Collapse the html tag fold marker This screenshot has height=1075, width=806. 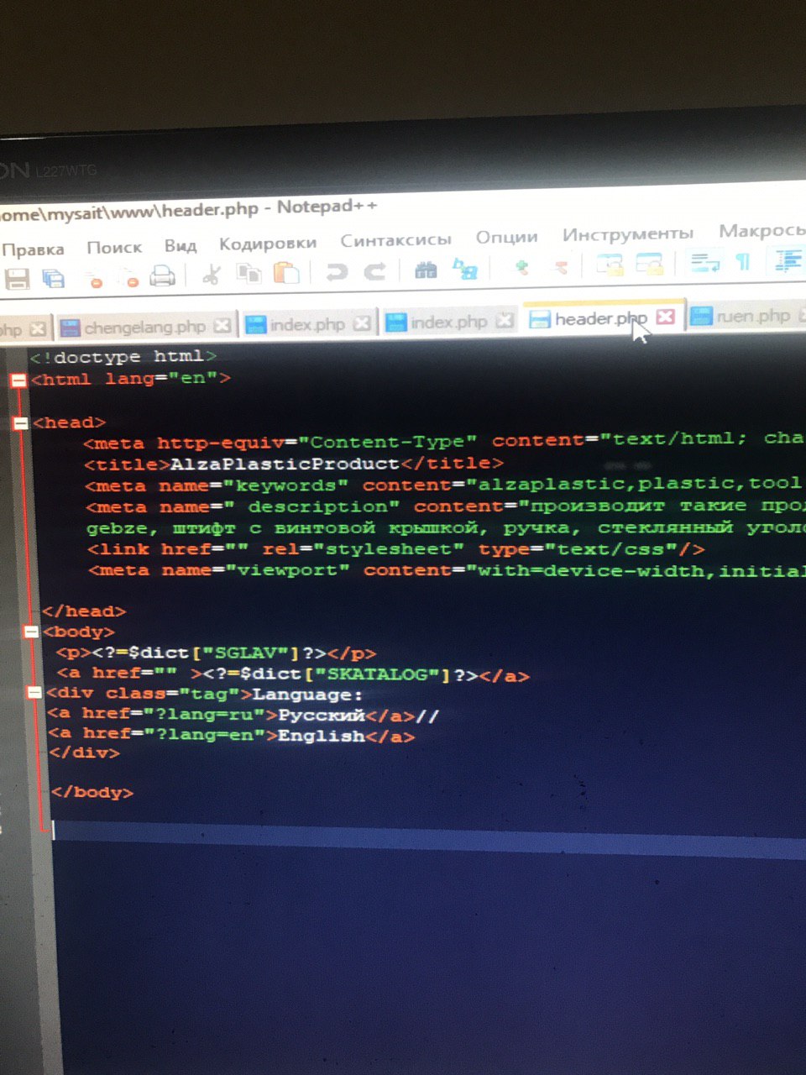[18, 380]
